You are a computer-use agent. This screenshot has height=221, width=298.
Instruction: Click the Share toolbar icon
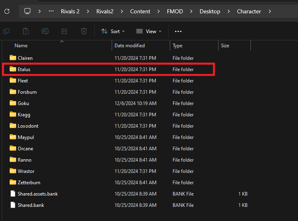coord(65,31)
